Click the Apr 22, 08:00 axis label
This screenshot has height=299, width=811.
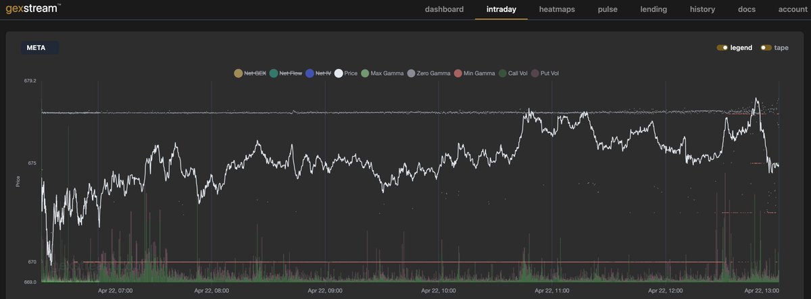click(x=213, y=292)
